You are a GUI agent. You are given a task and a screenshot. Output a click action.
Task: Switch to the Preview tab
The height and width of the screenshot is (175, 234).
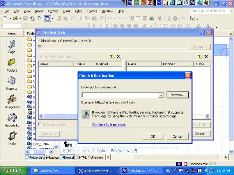click(x=96, y=157)
